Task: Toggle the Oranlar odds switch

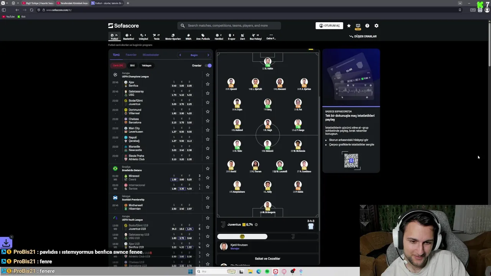Action: tap(208, 66)
